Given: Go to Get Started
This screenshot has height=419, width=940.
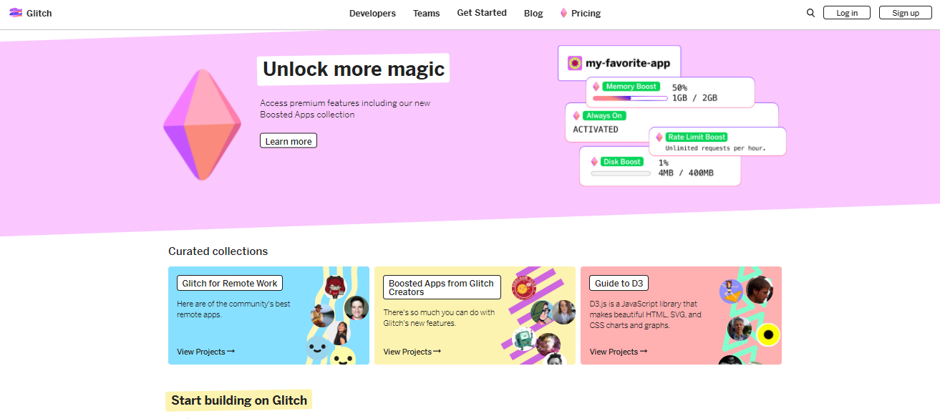Looking at the screenshot, I should tap(482, 13).
